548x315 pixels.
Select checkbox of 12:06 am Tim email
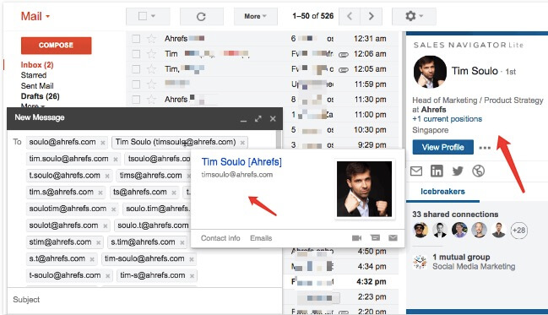[x=136, y=54]
